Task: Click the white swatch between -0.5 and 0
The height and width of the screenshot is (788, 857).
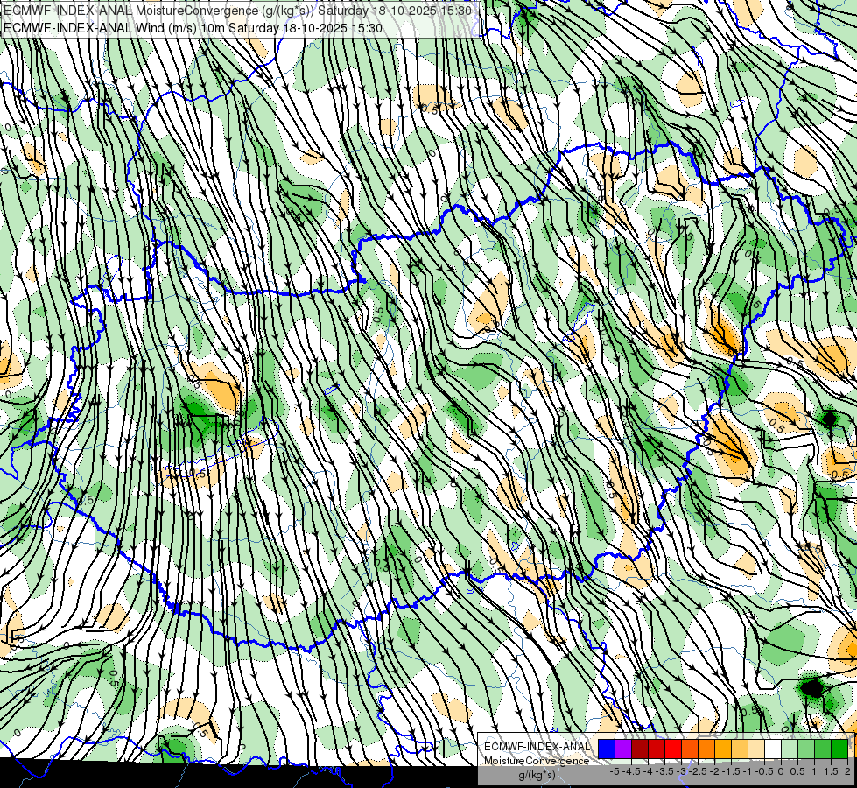Action: [773, 749]
